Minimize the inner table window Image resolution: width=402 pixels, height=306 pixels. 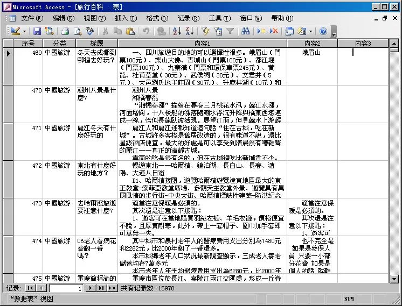click(x=376, y=18)
